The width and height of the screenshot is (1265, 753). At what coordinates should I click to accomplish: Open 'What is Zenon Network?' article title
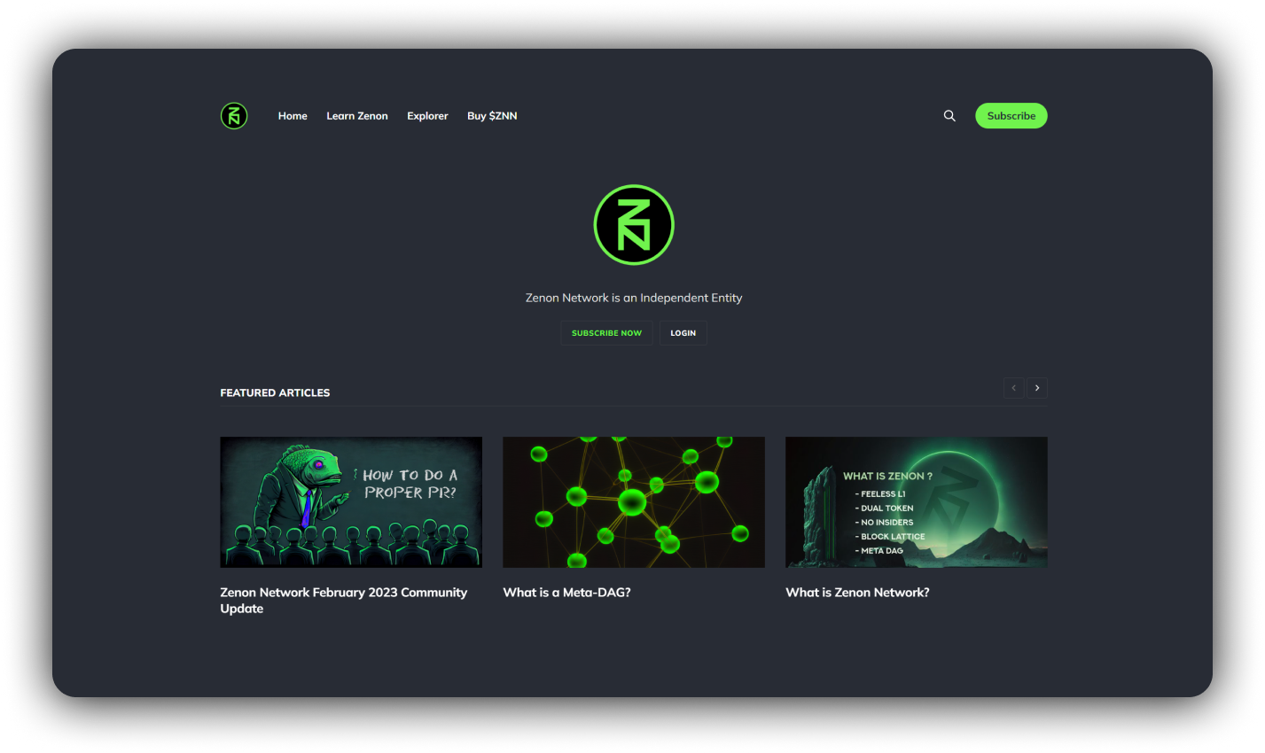coord(857,593)
